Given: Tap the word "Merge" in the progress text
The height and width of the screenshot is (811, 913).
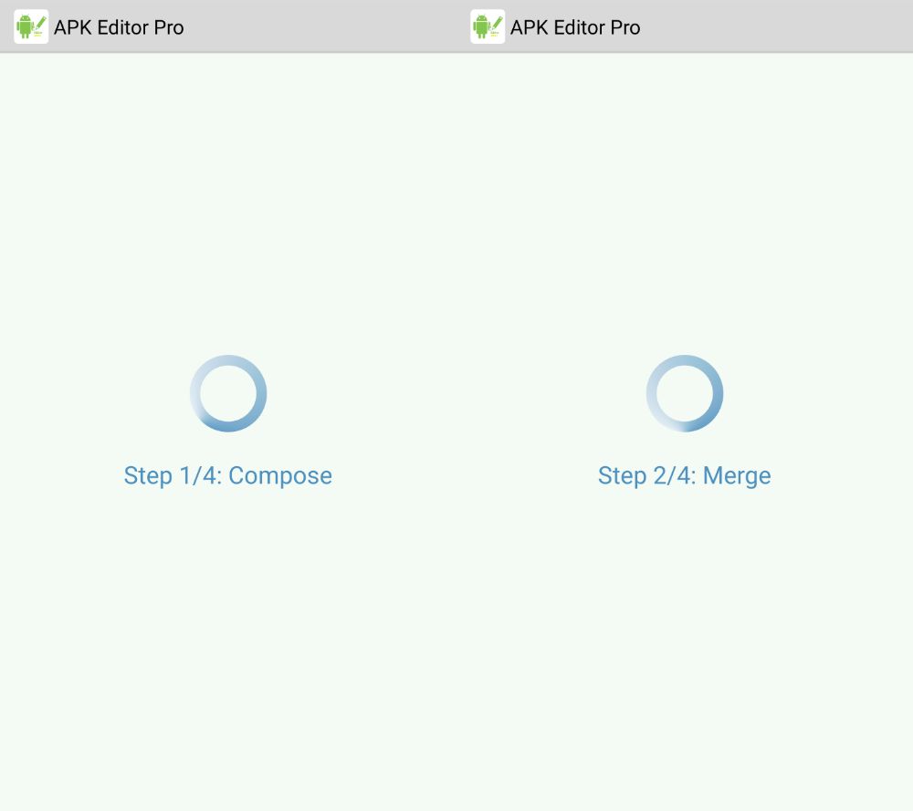Looking at the screenshot, I should [x=737, y=477].
